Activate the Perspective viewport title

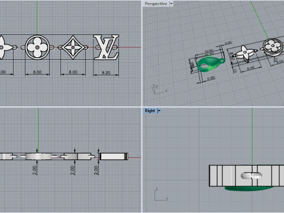point(156,4)
